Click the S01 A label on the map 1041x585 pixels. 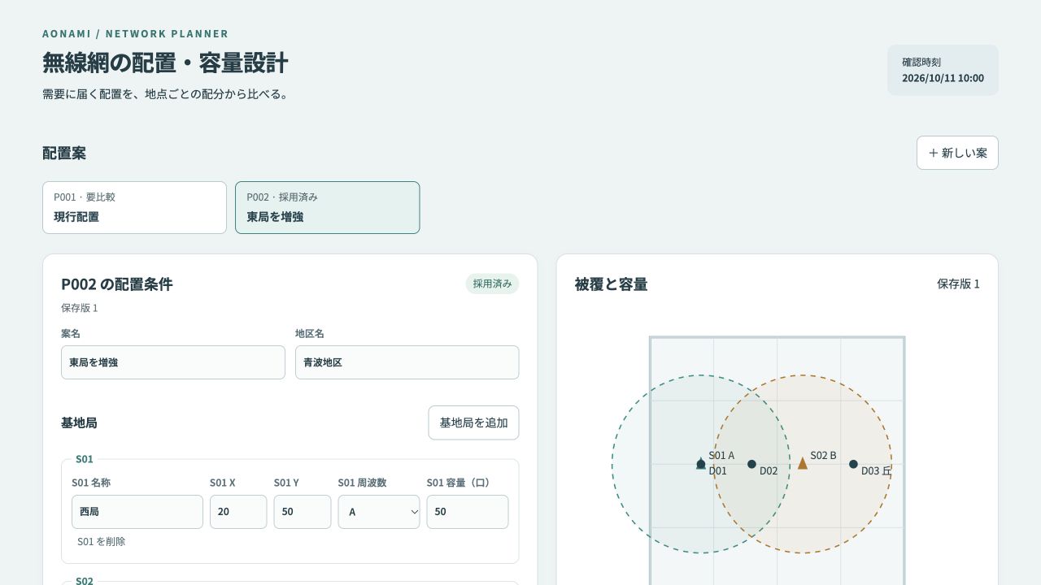721,456
